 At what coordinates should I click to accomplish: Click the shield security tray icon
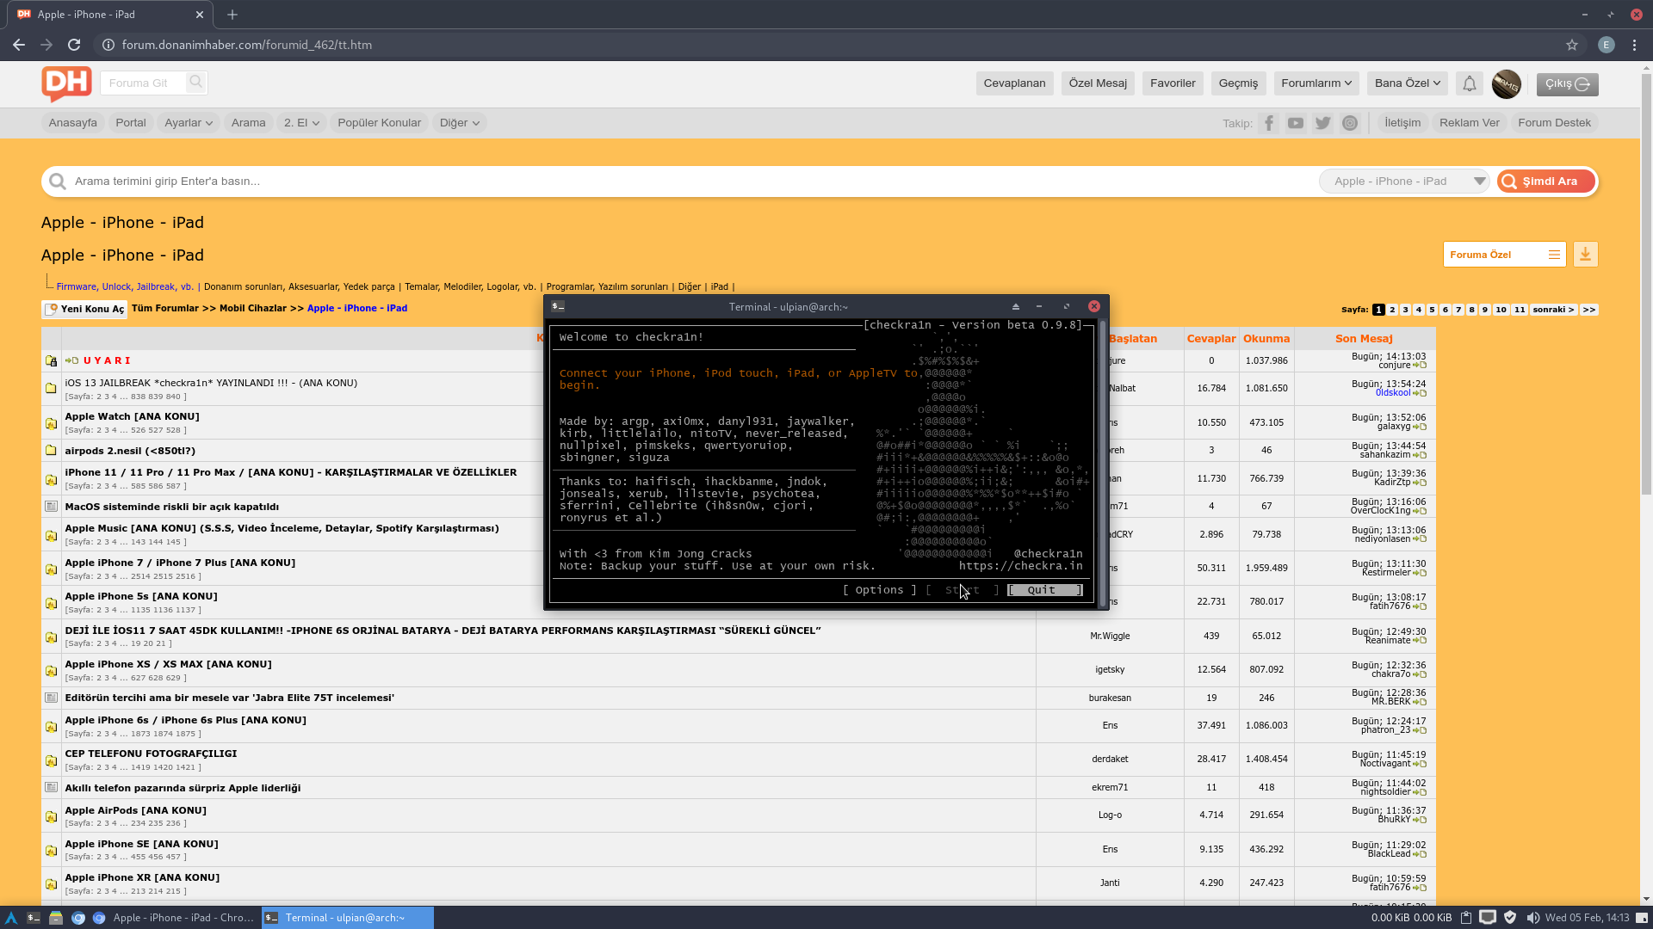click(1510, 918)
